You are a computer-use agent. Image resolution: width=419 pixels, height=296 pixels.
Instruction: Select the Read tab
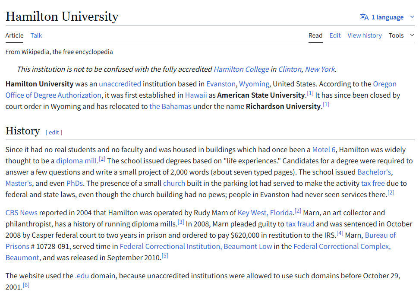coord(315,35)
